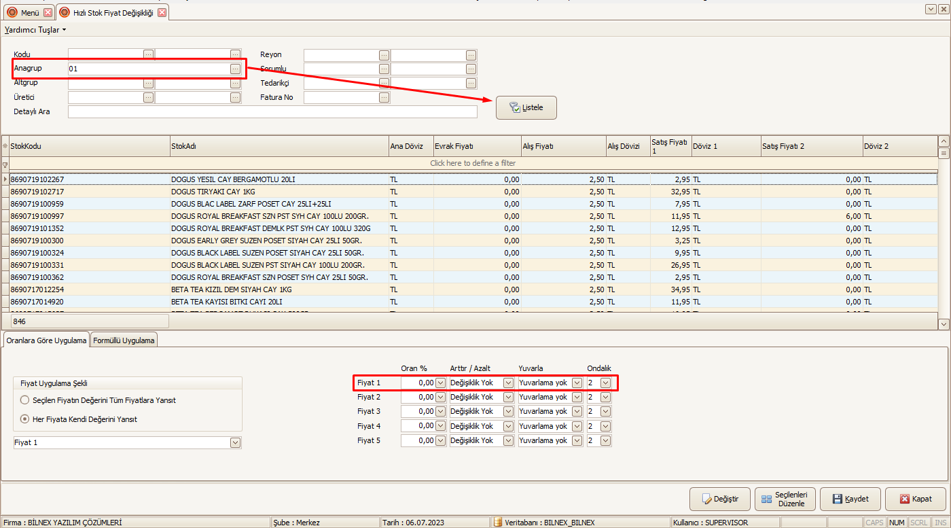The height and width of the screenshot is (528, 951).
Task: Expand Fiyat 1 Ondalık dropdown
Action: tap(605, 383)
